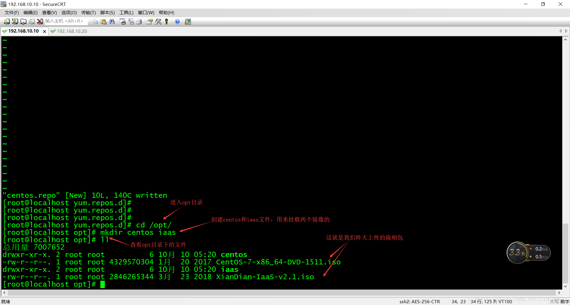Click the Quick Connect lightning icon
The width and height of the screenshot is (570, 305).
pos(15,21)
